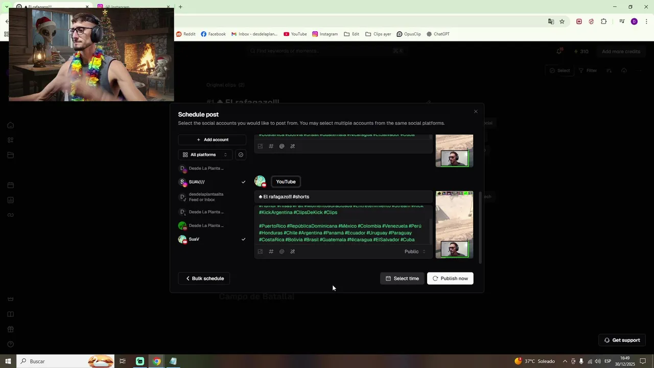Select the SuaV YouTube account
The height and width of the screenshot is (368, 654).
[x=212, y=239]
